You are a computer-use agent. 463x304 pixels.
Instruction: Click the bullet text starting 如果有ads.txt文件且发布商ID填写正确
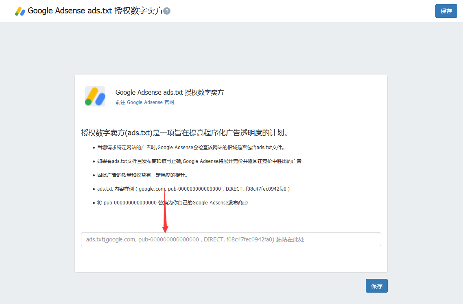199,161
